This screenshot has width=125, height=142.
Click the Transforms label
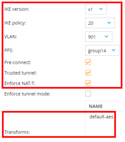[x=17, y=132]
